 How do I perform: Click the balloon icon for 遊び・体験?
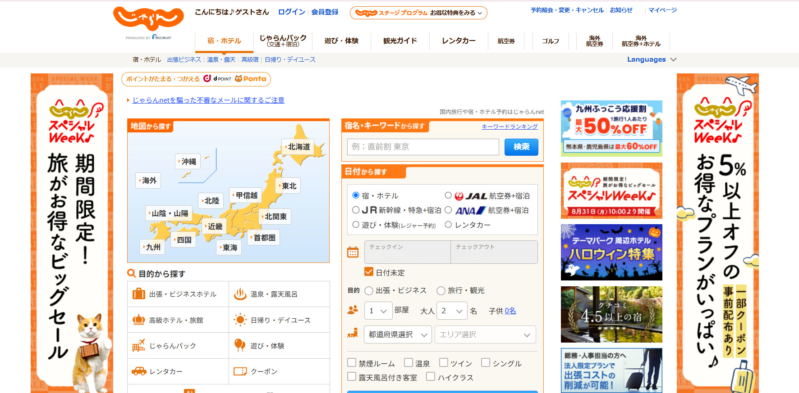tap(240, 345)
